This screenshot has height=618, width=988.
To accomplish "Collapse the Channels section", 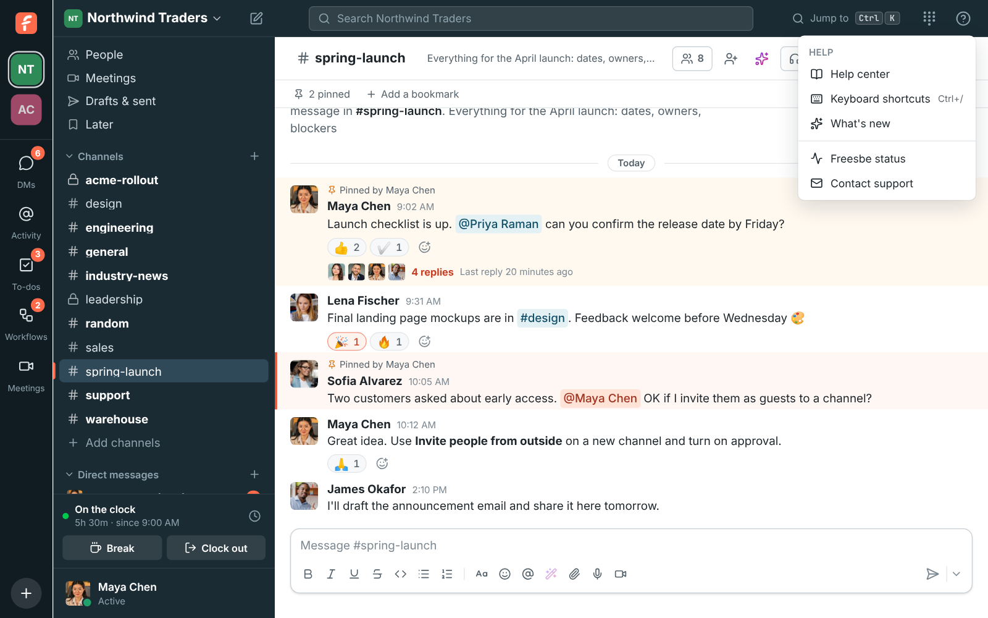I will tap(94, 156).
